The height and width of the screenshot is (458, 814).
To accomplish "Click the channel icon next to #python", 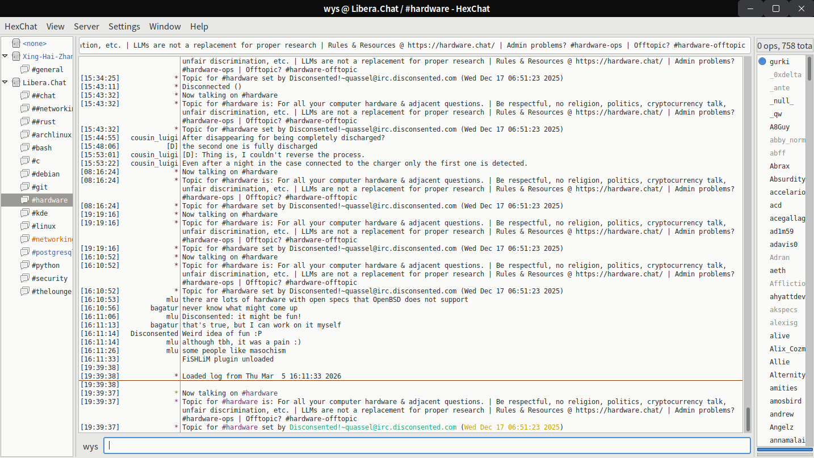I will tap(25, 265).
